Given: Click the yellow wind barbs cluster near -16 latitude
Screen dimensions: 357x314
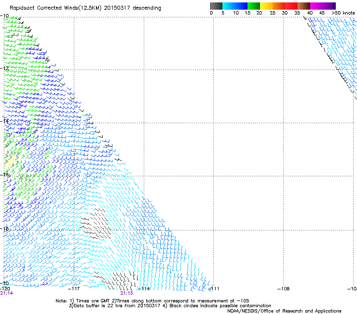Looking at the screenshot, I should tap(10, 162).
